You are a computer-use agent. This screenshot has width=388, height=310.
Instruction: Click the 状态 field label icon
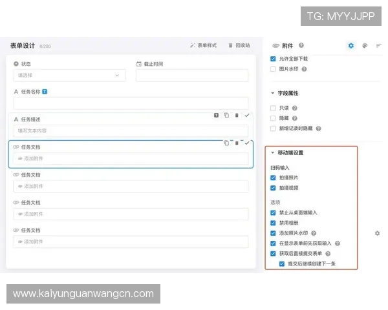pyautogui.click(x=16, y=64)
